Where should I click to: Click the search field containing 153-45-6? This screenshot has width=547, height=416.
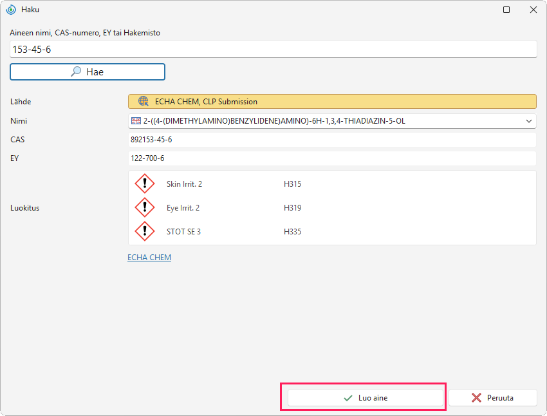pyautogui.click(x=273, y=49)
